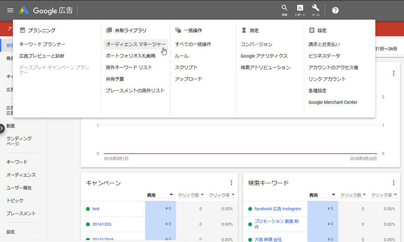
Task: Open プレースメントの除外リスト
Action: [x=135, y=90]
